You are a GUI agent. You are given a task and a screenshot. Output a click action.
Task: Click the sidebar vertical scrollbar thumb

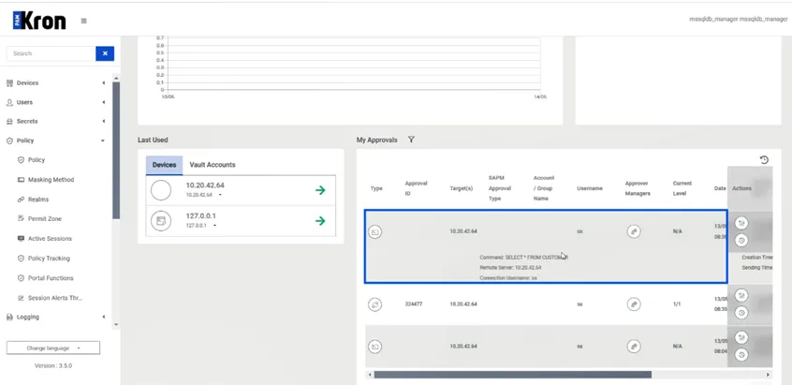[116, 150]
